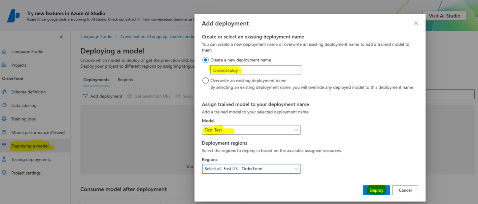Collapse the left navigation sidebar
This screenshot has height=204, width=478.
click(x=61, y=37)
